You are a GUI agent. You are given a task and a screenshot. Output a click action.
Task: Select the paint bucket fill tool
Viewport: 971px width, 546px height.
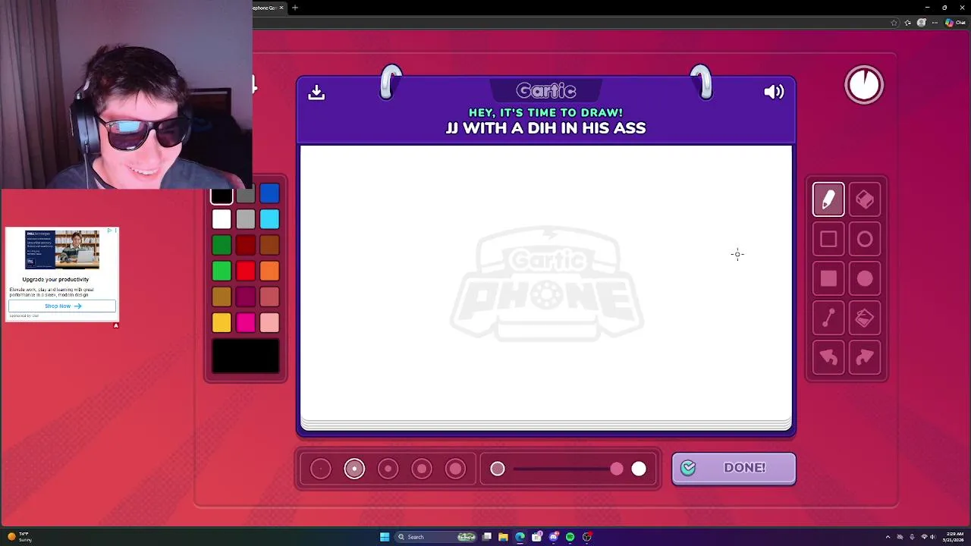tap(865, 318)
